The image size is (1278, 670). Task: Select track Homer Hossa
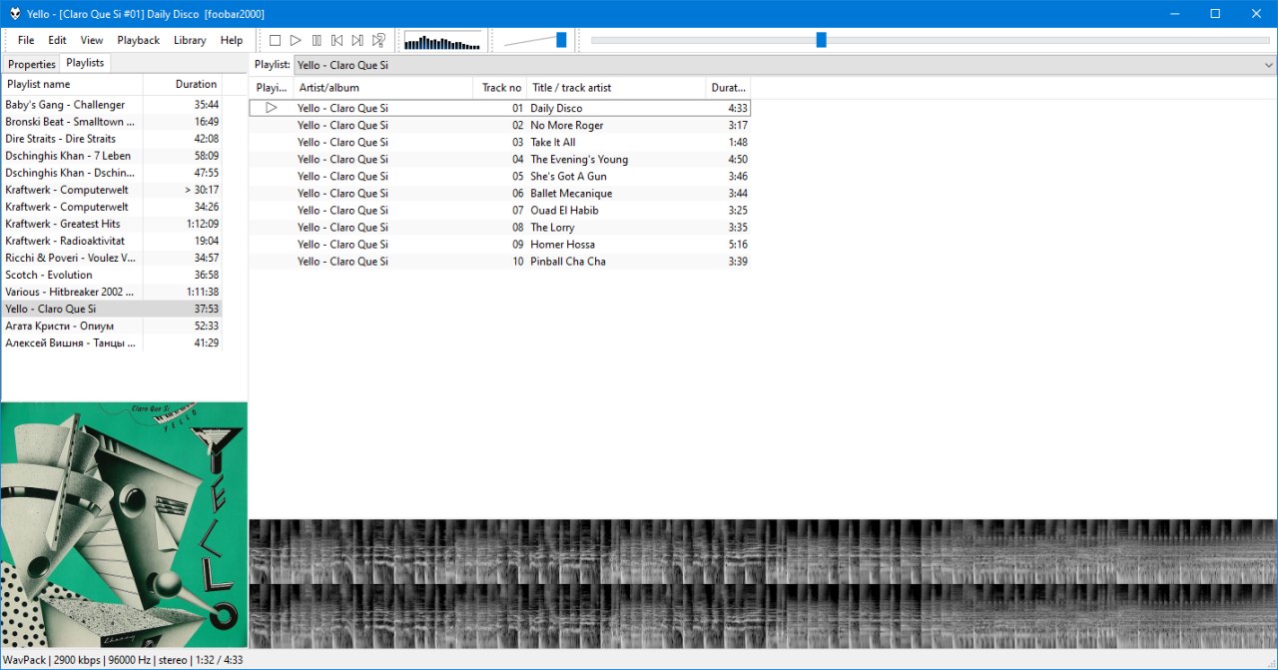tap(499, 244)
